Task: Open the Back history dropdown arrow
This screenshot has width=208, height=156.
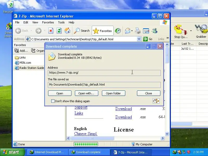Action: 31,31
